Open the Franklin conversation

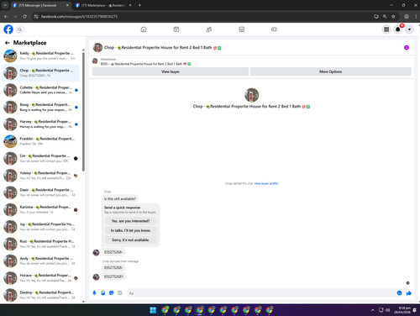(41, 141)
